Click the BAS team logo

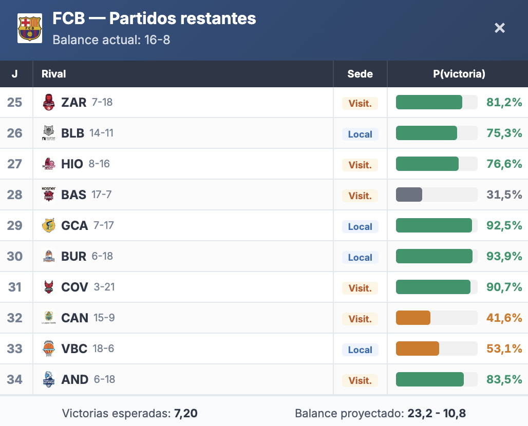(48, 195)
